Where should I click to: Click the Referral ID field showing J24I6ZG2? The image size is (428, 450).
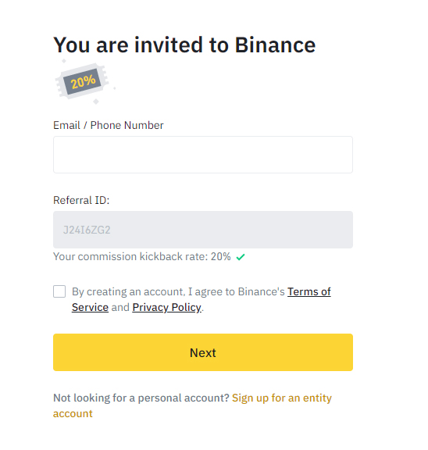203,230
